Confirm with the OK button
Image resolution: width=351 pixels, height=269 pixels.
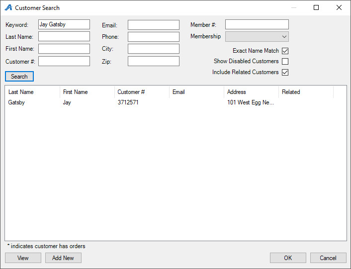[x=288, y=258]
